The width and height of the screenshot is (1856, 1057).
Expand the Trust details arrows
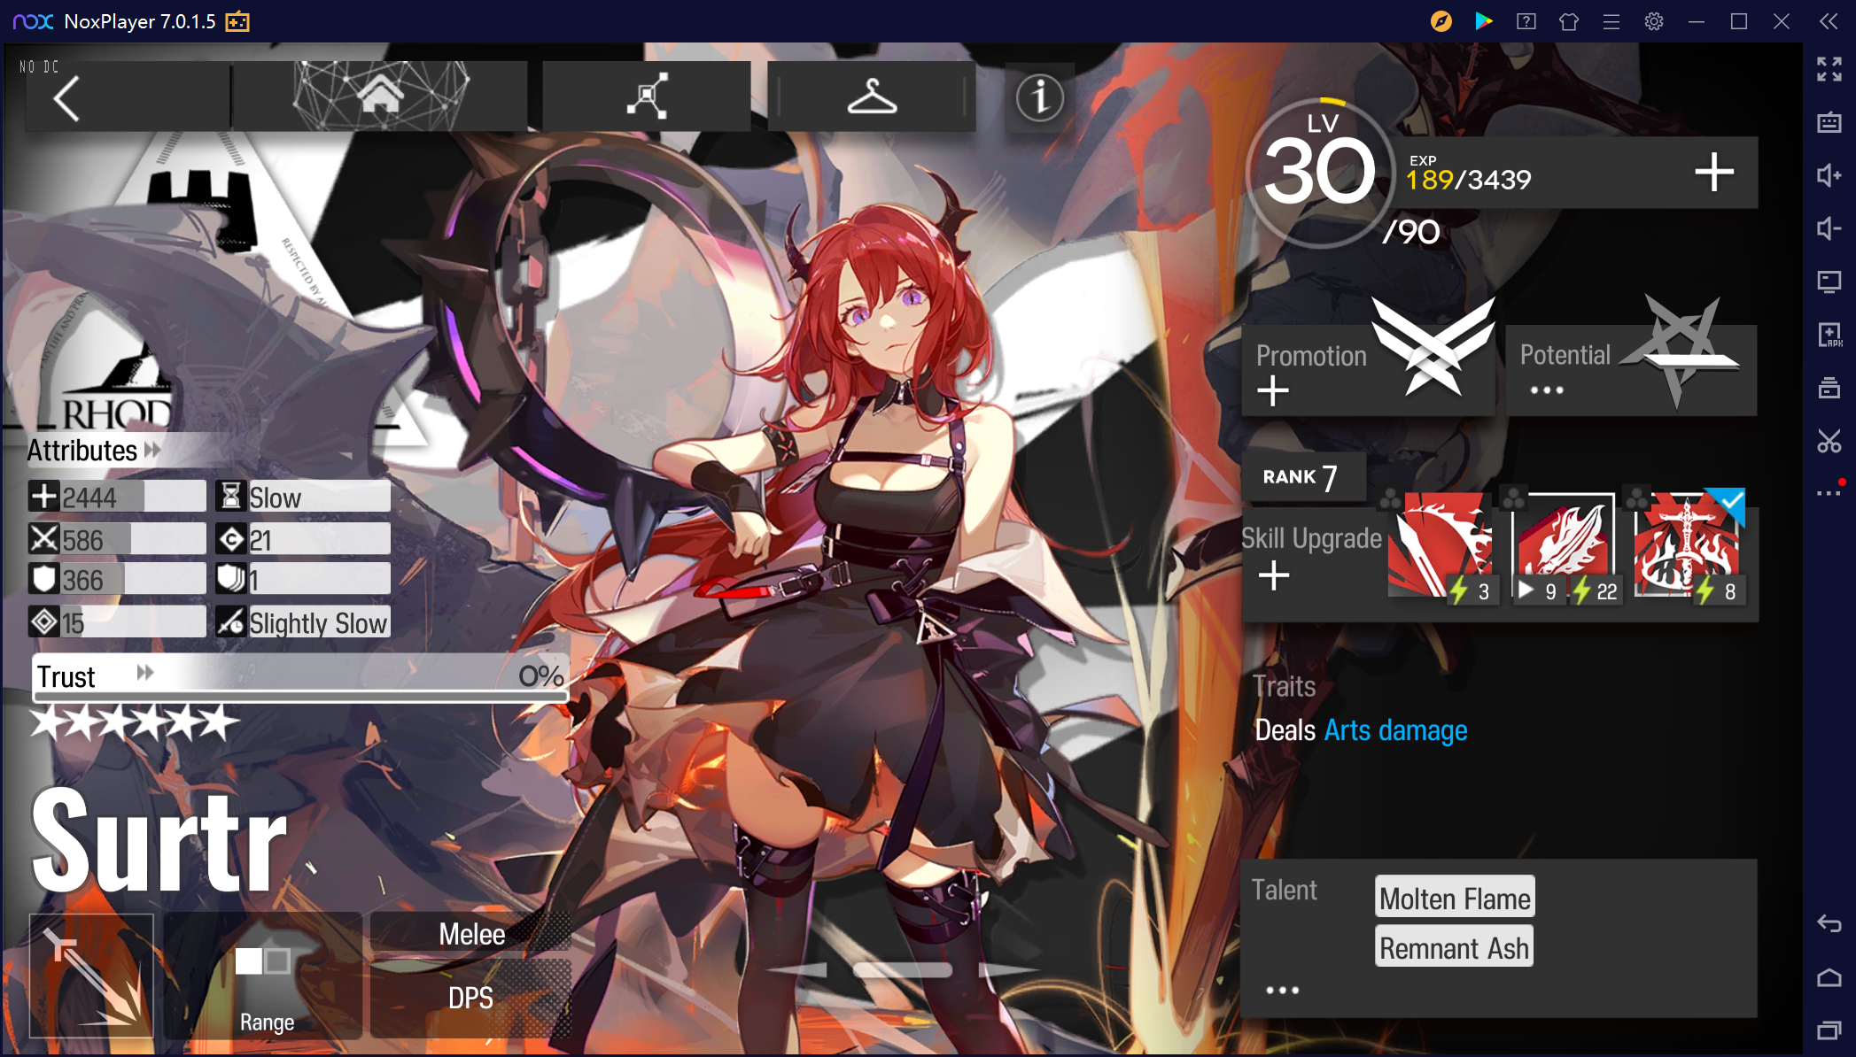point(145,674)
